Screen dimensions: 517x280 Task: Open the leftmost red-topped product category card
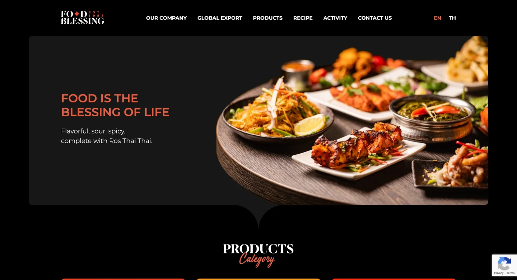[123, 279]
